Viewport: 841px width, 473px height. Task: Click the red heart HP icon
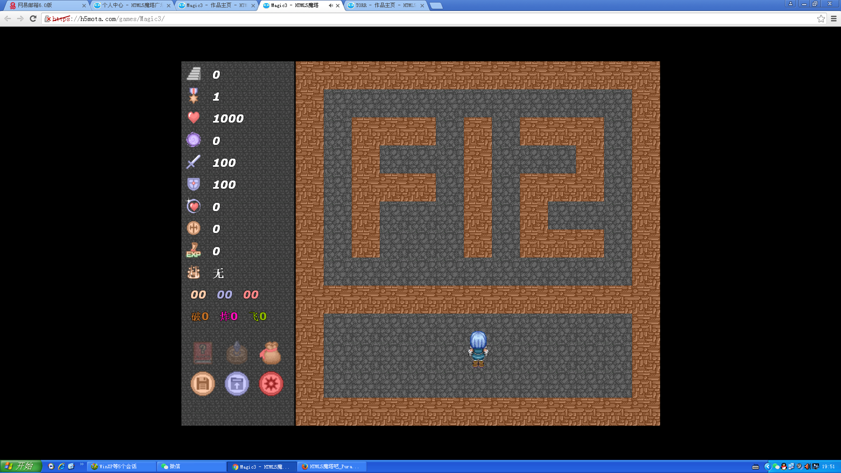193,118
